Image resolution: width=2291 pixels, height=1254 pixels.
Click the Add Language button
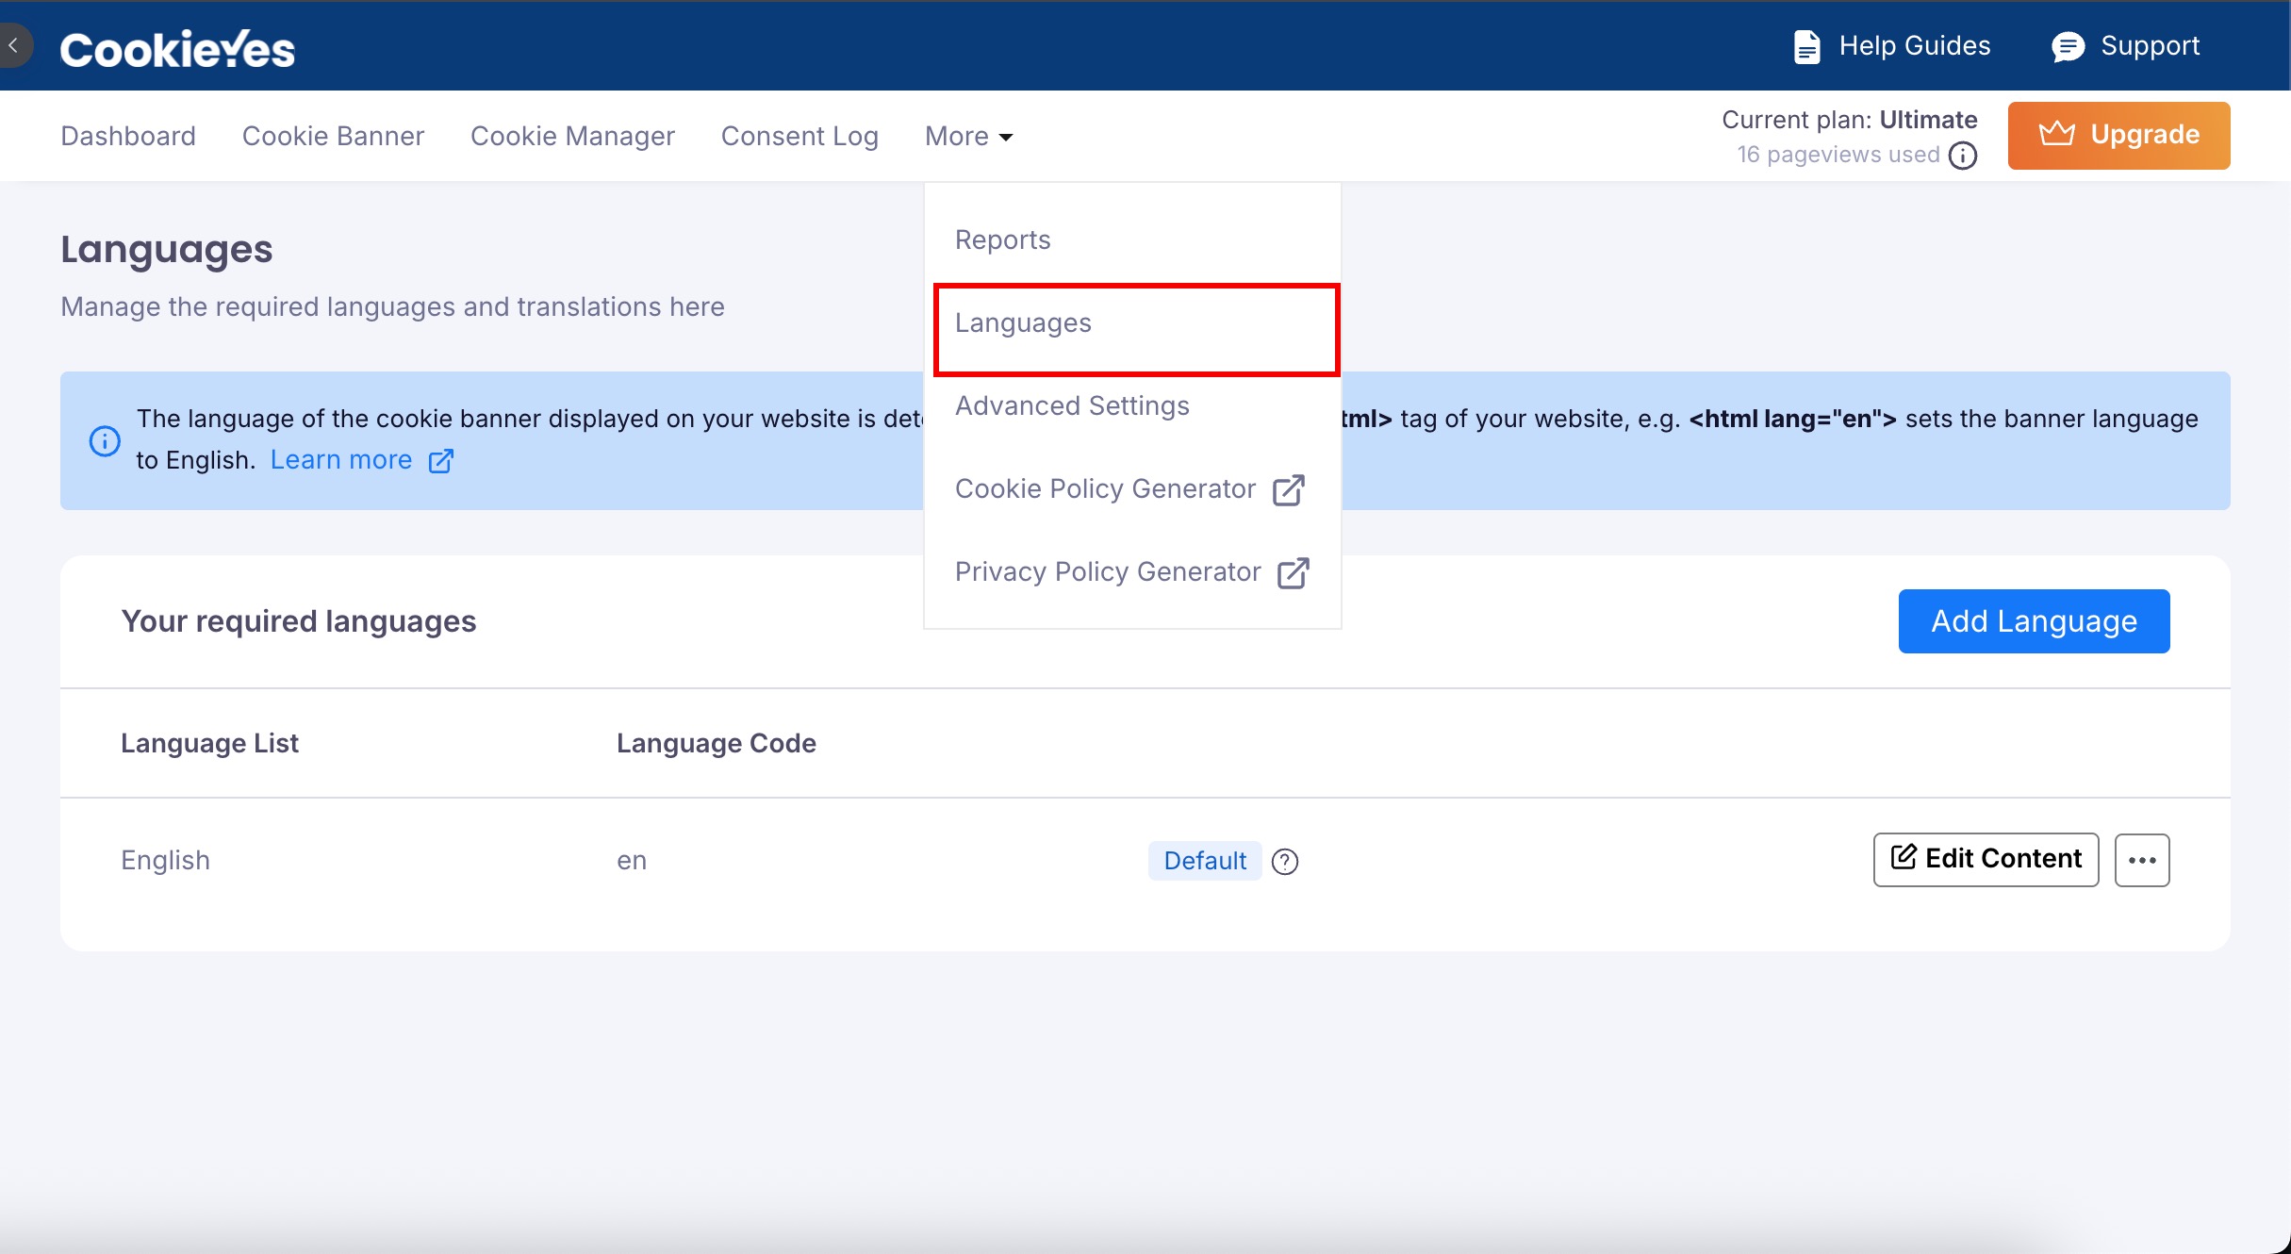tap(2034, 620)
